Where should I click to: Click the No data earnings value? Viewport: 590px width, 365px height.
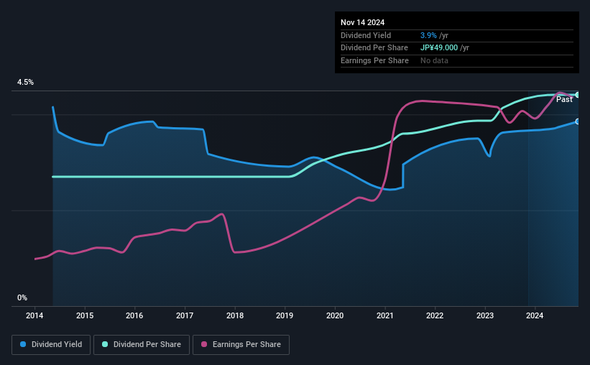[x=434, y=60]
